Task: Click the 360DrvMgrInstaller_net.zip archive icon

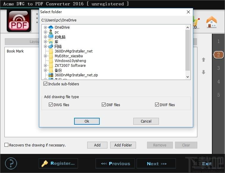Action: click(x=51, y=75)
